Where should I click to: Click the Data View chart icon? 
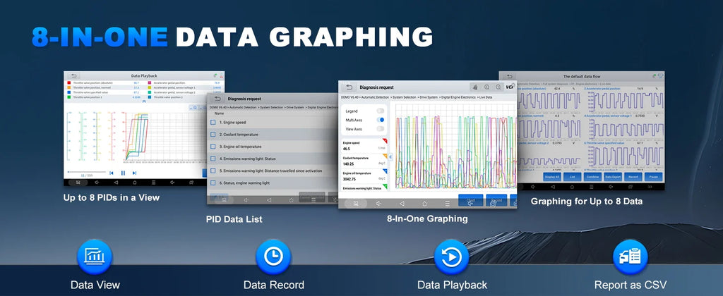click(95, 257)
